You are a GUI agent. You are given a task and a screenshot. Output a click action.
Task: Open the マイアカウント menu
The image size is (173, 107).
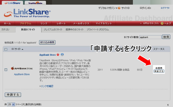(104, 24)
